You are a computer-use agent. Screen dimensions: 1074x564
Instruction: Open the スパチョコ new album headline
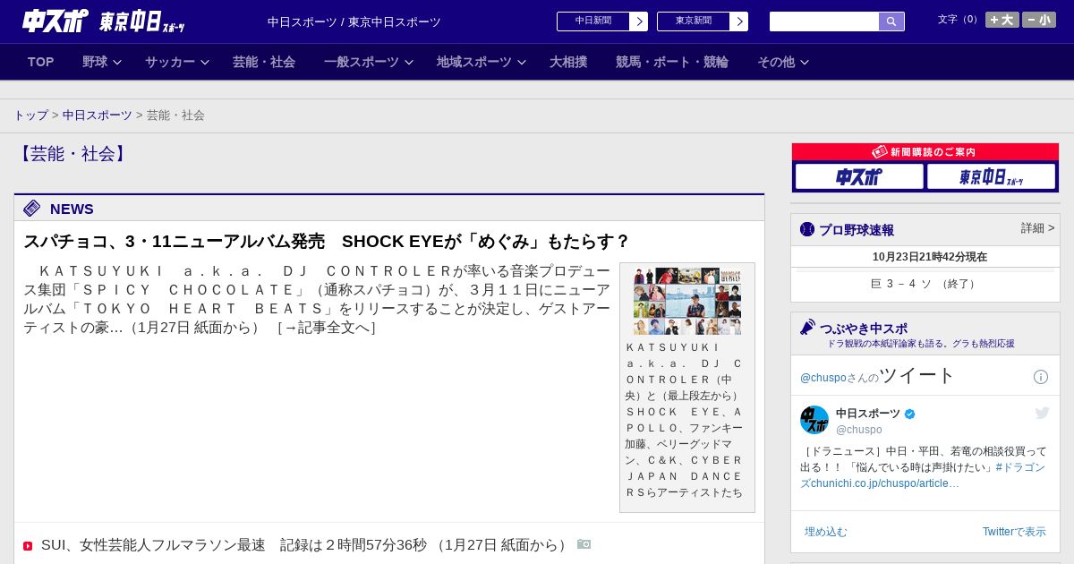click(x=327, y=242)
